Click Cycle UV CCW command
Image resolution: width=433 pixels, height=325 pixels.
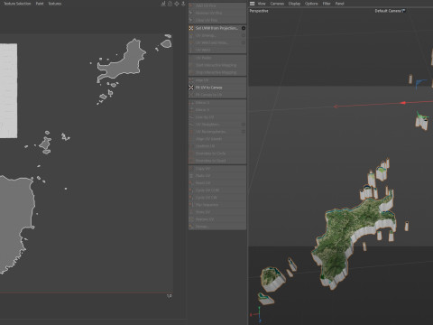pos(217,190)
